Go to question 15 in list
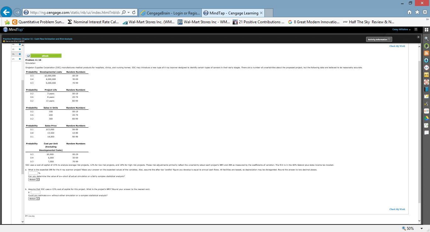 coord(16,49)
